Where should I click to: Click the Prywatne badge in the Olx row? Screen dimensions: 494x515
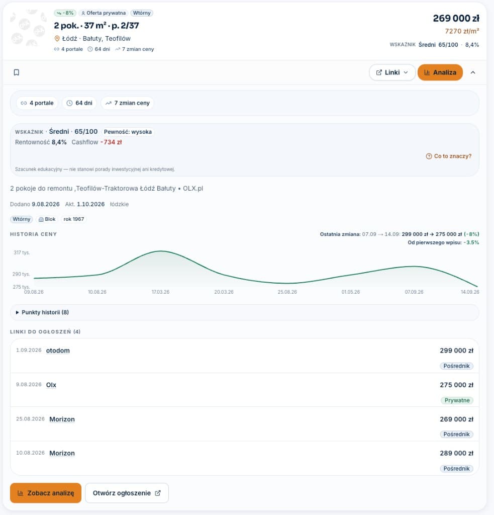(457, 400)
